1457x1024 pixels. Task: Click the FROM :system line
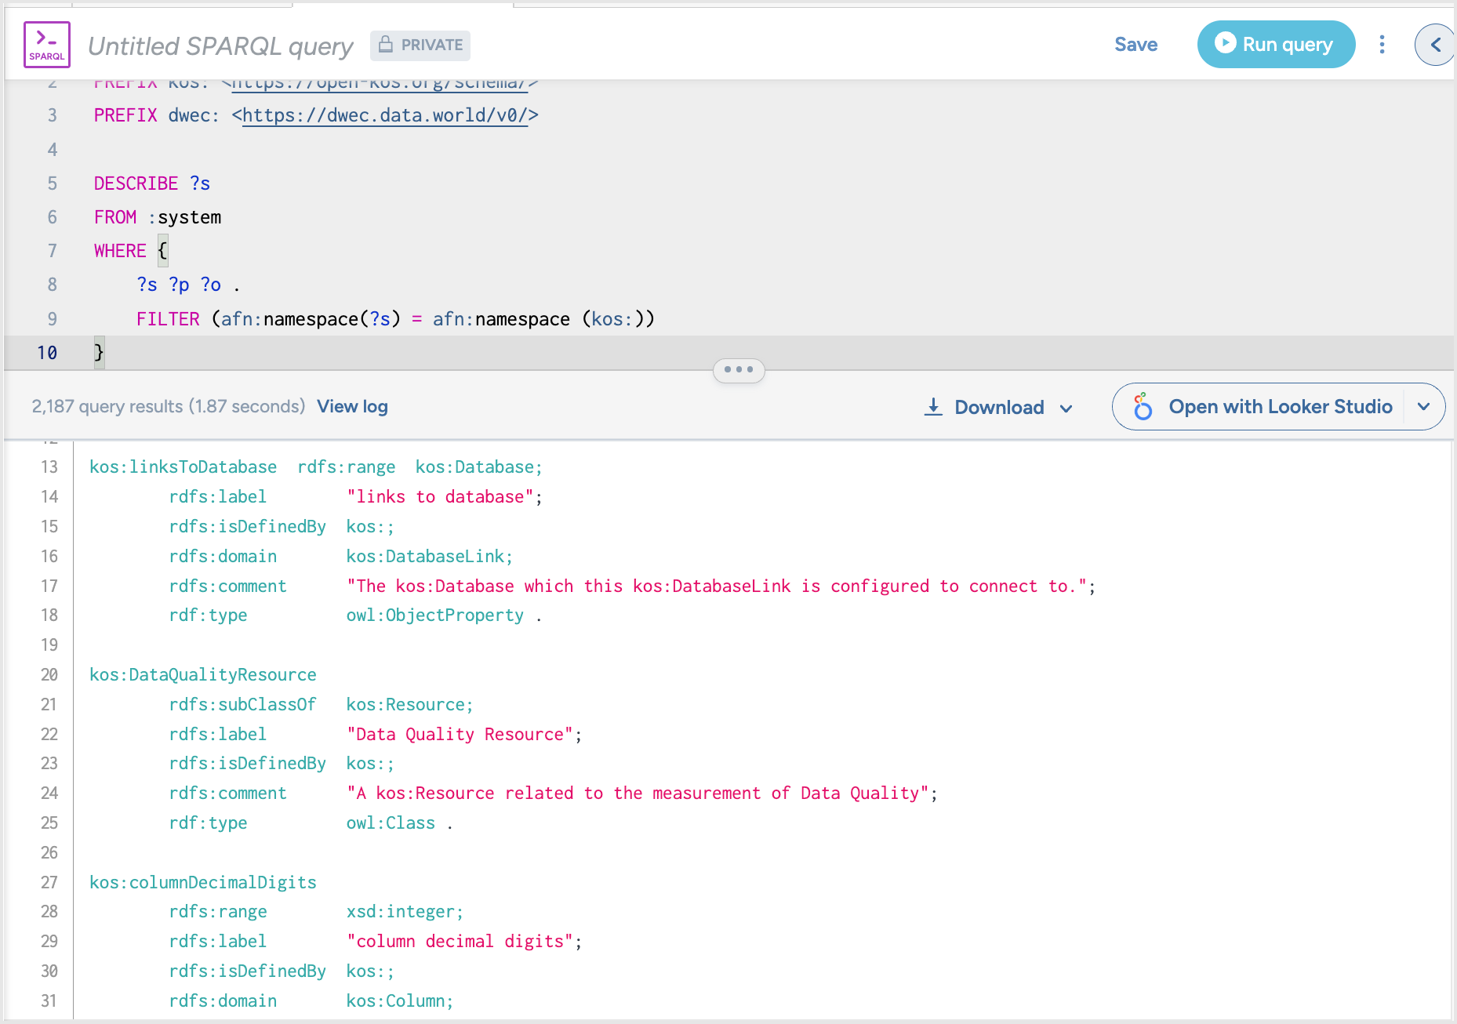(x=158, y=217)
